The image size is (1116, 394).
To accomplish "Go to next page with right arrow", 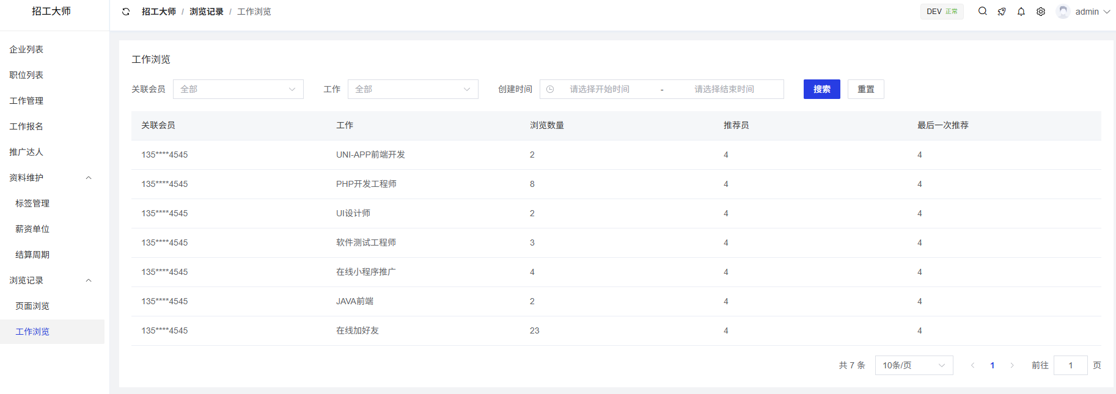I will [1012, 365].
